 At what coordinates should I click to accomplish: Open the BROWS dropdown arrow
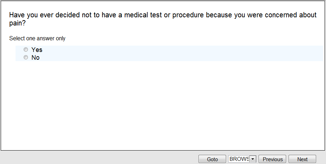tap(253, 159)
